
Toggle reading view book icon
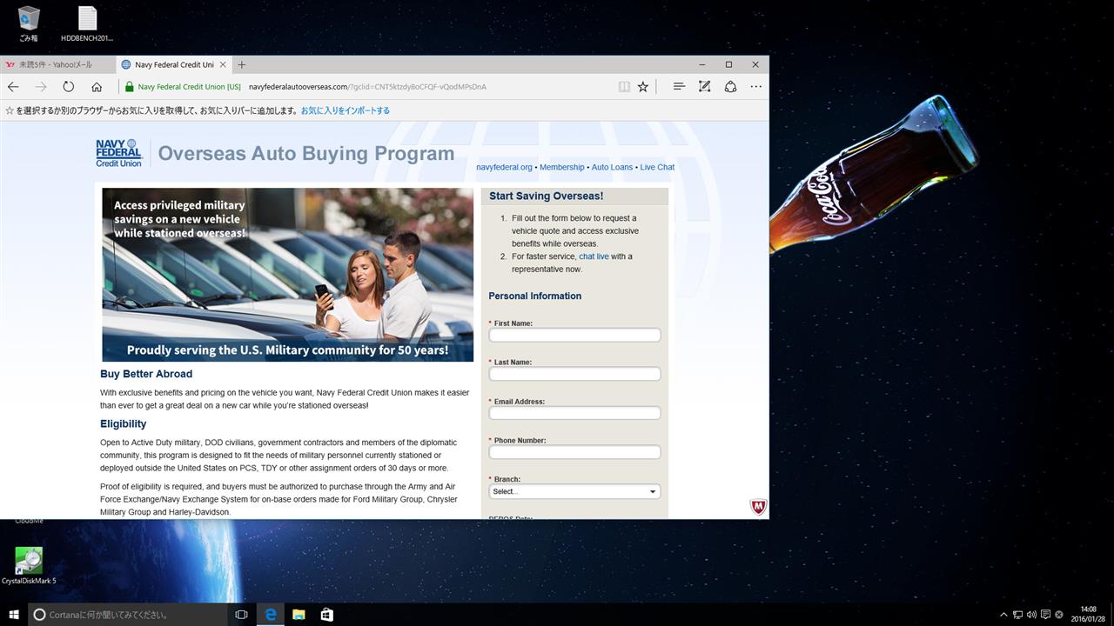click(x=624, y=87)
